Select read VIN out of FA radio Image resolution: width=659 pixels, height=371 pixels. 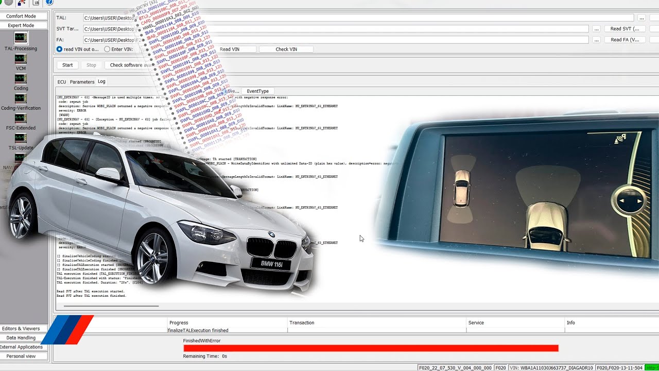click(59, 49)
